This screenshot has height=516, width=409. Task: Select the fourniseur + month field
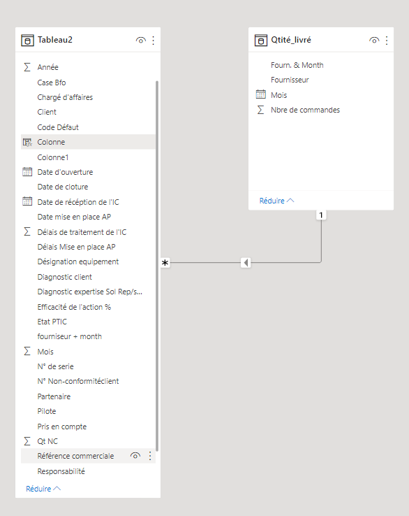[x=88, y=336]
